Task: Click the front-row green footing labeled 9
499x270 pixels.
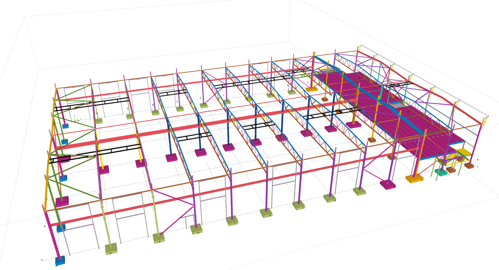Action: click(x=232, y=221)
